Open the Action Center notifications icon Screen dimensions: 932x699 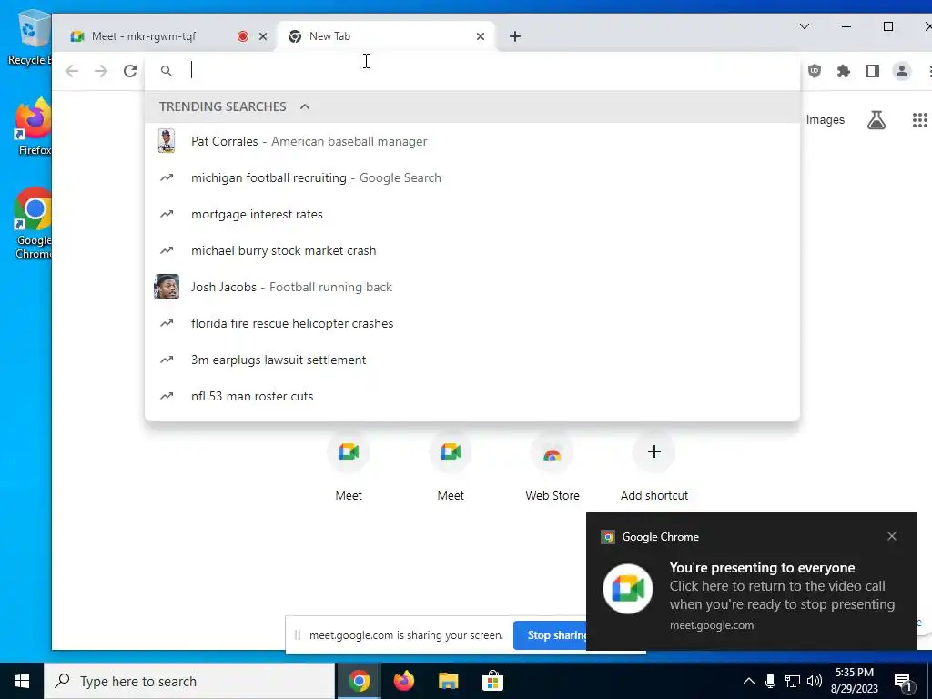pyautogui.click(x=903, y=681)
